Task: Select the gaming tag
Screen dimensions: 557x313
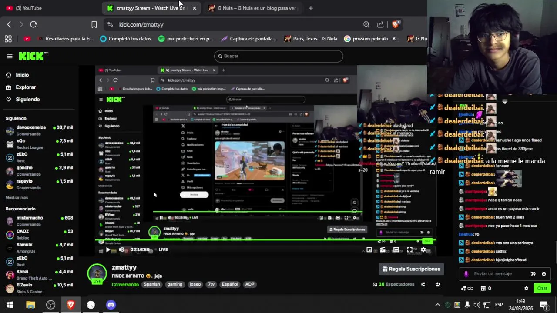Action: (x=174, y=284)
